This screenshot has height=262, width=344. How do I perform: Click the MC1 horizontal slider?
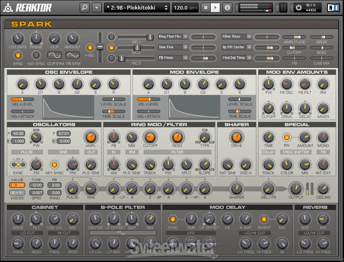[x=136, y=37]
